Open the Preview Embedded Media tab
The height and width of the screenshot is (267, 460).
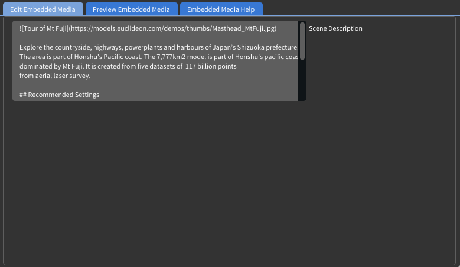(131, 9)
